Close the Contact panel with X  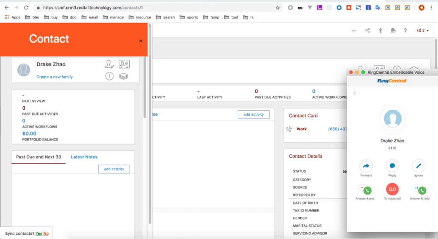141,41
